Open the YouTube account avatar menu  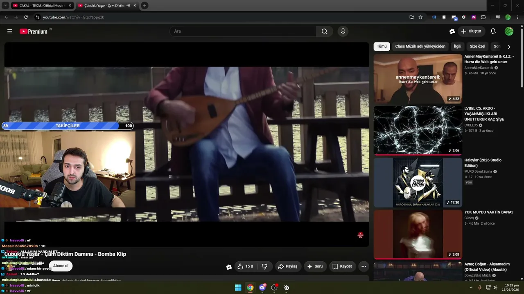click(509, 31)
